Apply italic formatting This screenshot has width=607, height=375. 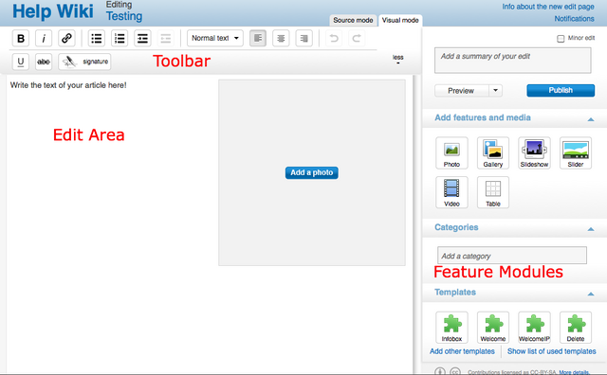[x=44, y=38]
